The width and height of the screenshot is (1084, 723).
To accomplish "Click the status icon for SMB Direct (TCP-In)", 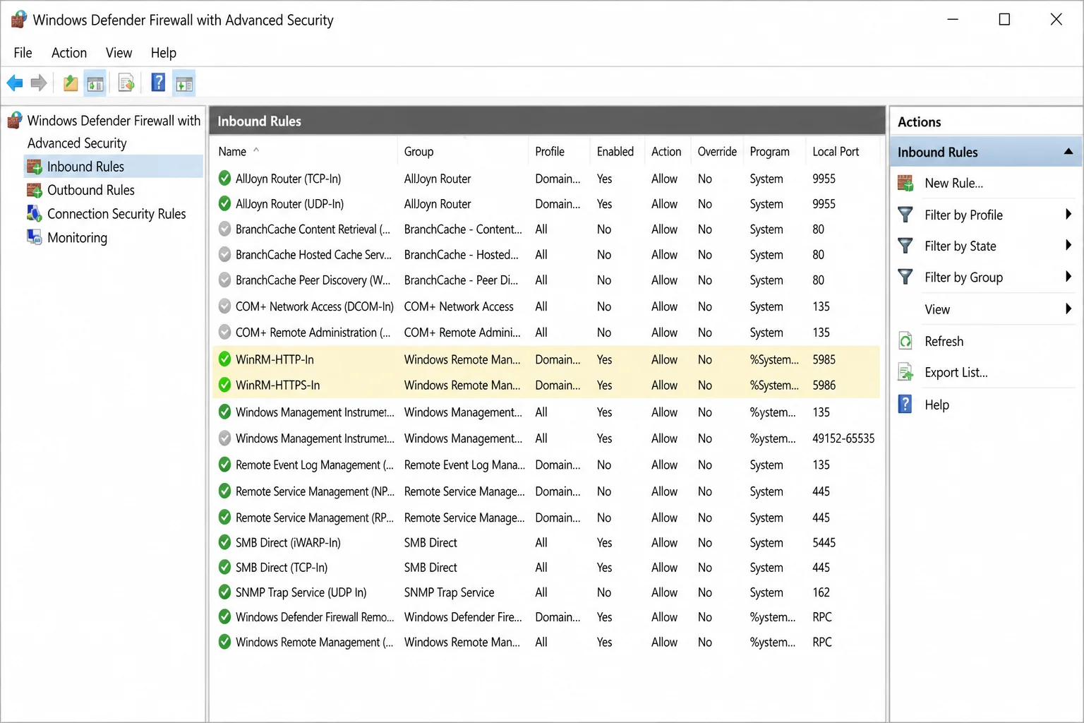I will (224, 567).
